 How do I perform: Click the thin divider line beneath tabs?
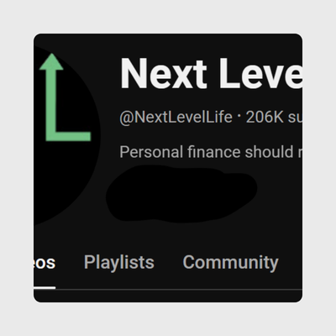[179, 289]
